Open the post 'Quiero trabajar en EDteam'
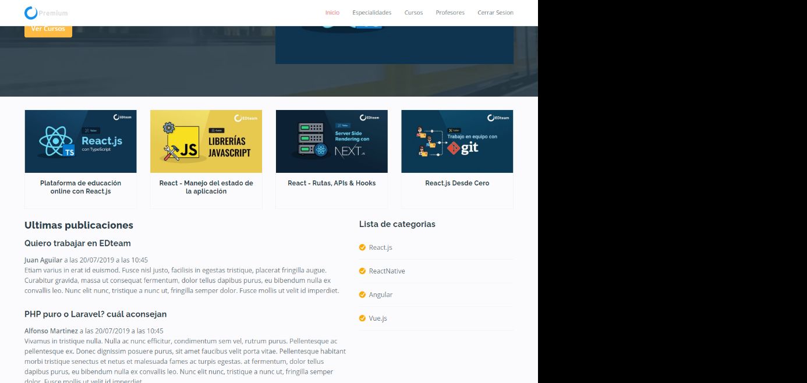Screen dimensions: 807x383 click(77, 243)
